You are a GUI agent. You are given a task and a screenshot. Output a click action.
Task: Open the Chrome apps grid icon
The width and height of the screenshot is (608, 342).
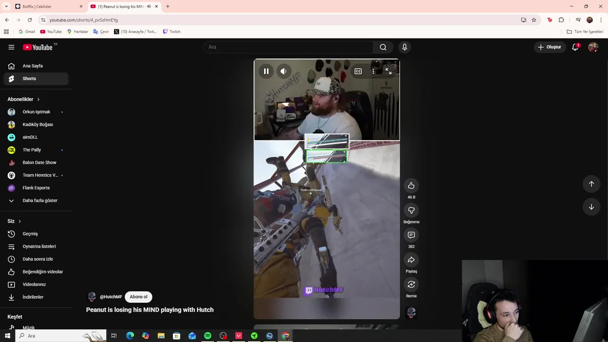[6, 32]
